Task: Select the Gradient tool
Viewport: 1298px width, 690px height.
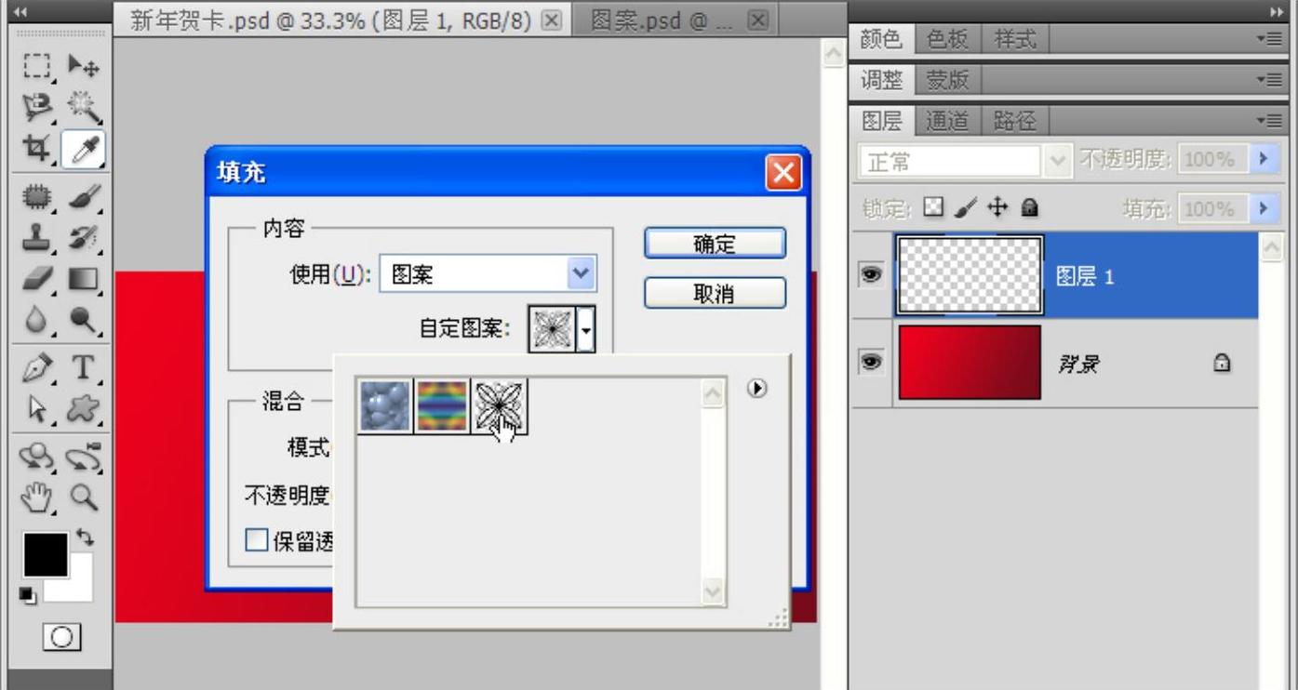Action: (x=84, y=278)
